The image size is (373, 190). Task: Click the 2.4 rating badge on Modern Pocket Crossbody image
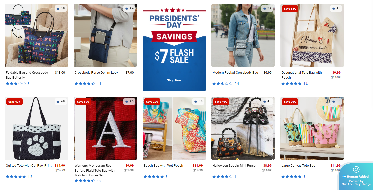coord(267,8)
